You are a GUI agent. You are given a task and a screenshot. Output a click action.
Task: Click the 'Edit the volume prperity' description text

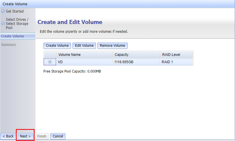[x=84, y=32]
